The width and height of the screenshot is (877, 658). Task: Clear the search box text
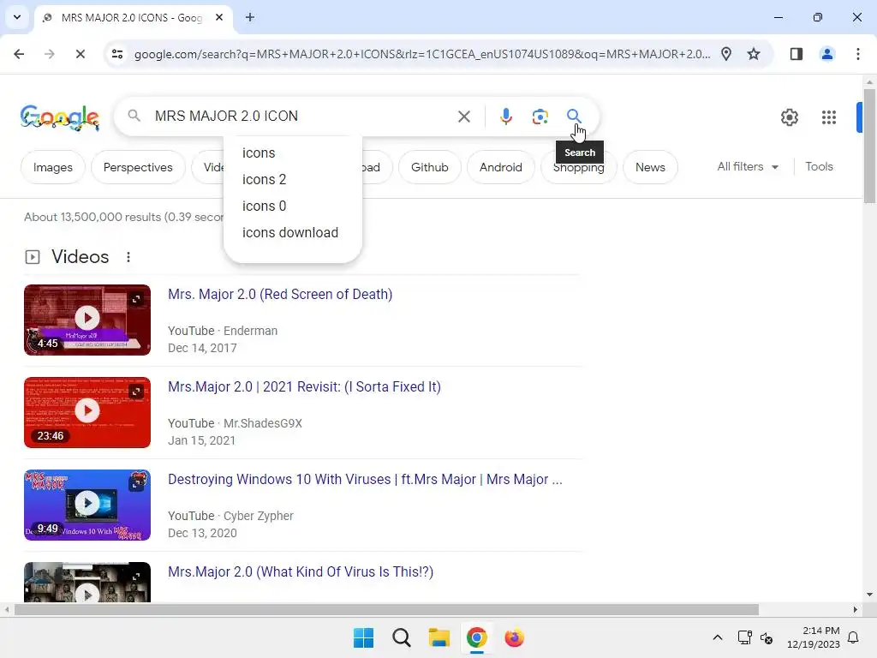pos(463,117)
